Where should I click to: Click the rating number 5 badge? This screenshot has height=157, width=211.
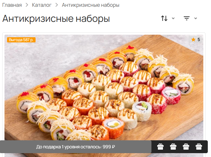195,39
